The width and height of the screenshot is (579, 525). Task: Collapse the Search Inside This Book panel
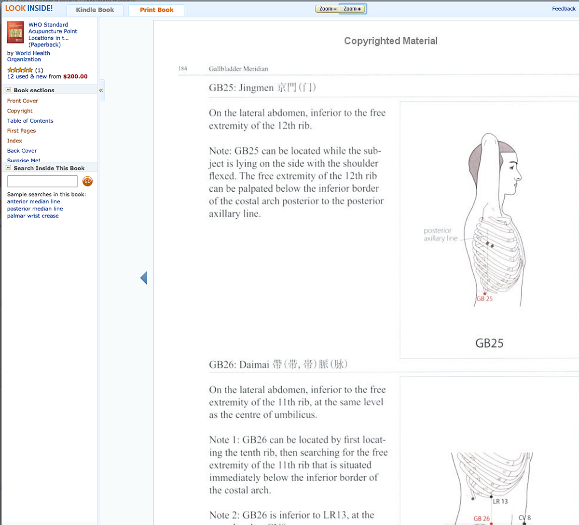[7, 168]
